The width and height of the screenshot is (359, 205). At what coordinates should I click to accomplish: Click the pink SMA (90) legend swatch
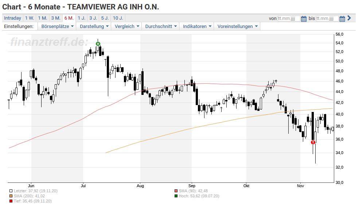(176, 191)
